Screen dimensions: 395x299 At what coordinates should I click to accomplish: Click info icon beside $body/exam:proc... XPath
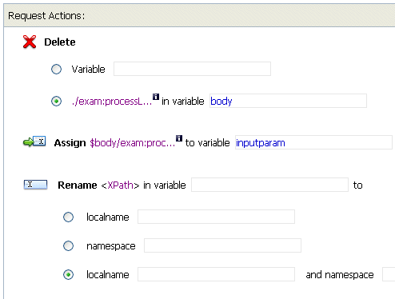(179, 138)
